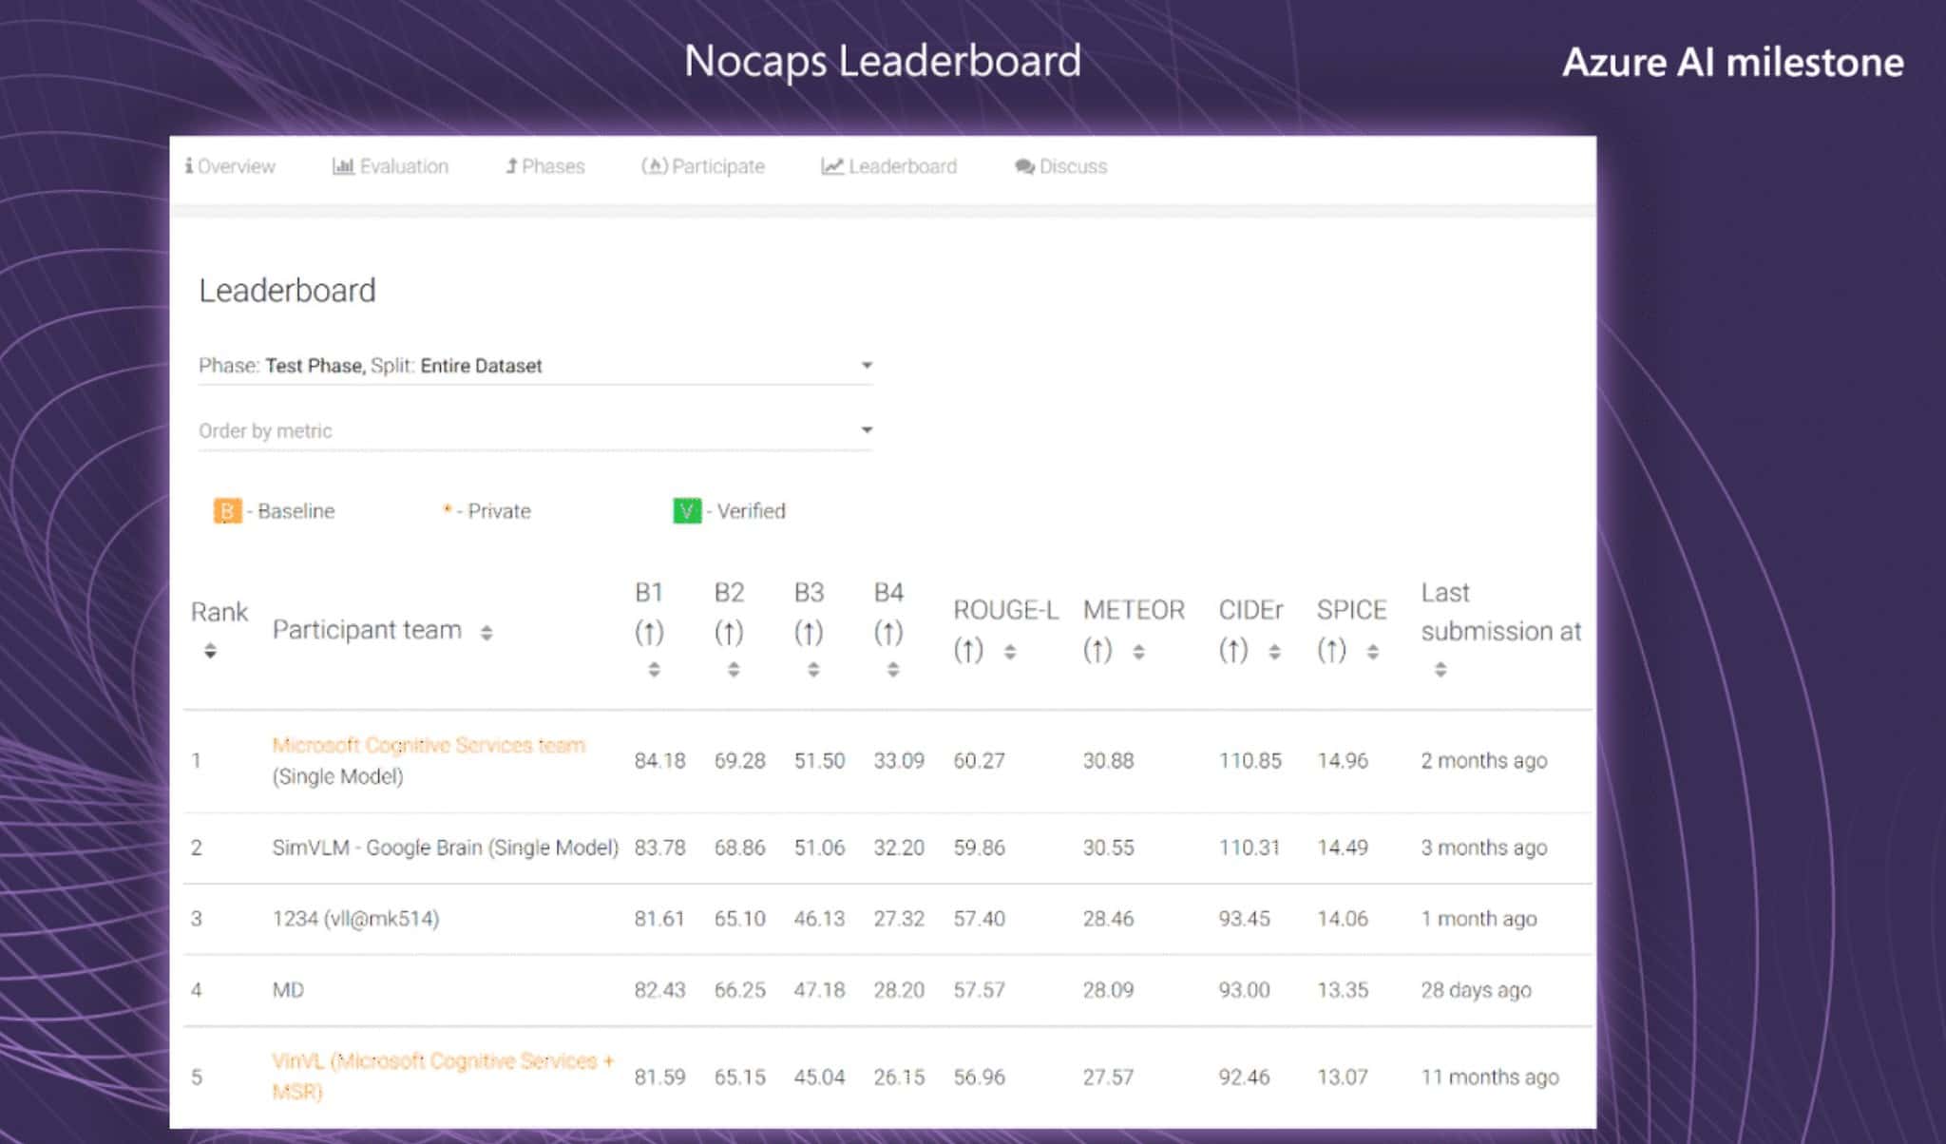Switch to the Leaderboard tab
Image resolution: width=1946 pixels, height=1144 pixels.
pyautogui.click(x=889, y=165)
